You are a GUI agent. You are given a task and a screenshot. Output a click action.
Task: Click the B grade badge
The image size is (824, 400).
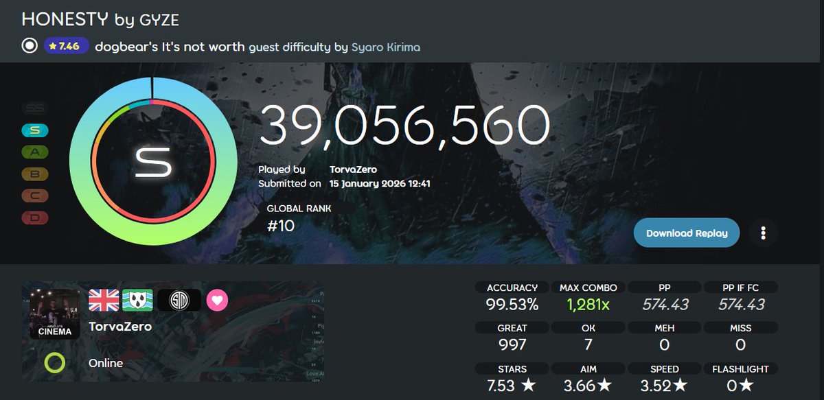pyautogui.click(x=34, y=174)
